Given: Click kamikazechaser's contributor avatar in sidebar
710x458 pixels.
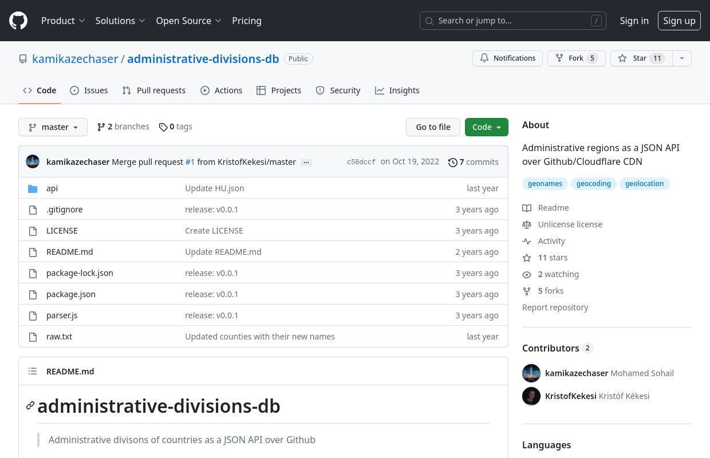Looking at the screenshot, I should (531, 373).
